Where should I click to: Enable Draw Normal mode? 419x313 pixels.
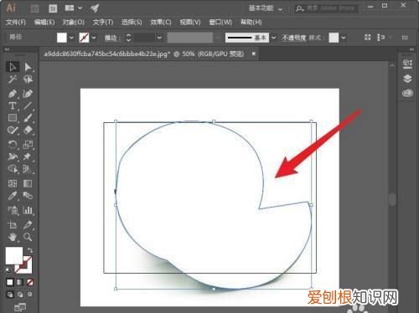point(10,295)
